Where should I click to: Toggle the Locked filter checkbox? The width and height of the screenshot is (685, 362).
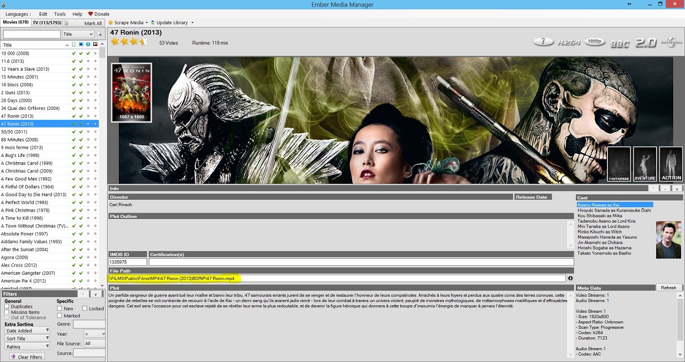(85, 308)
